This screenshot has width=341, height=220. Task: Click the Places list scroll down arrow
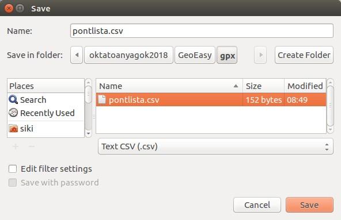[x=88, y=133]
